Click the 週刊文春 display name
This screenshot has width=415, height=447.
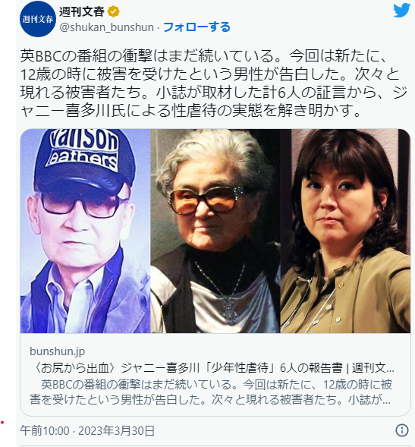(x=82, y=11)
